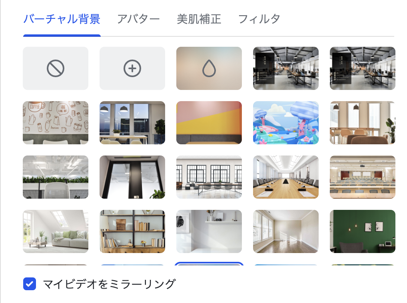Pick the black glass door background
407x303 pixels.
(x=132, y=177)
